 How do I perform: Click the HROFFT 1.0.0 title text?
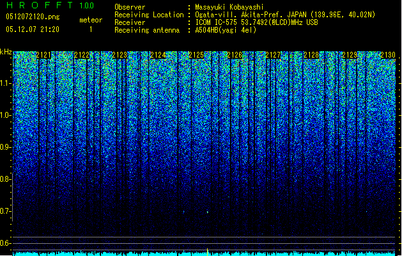(x=50, y=5)
